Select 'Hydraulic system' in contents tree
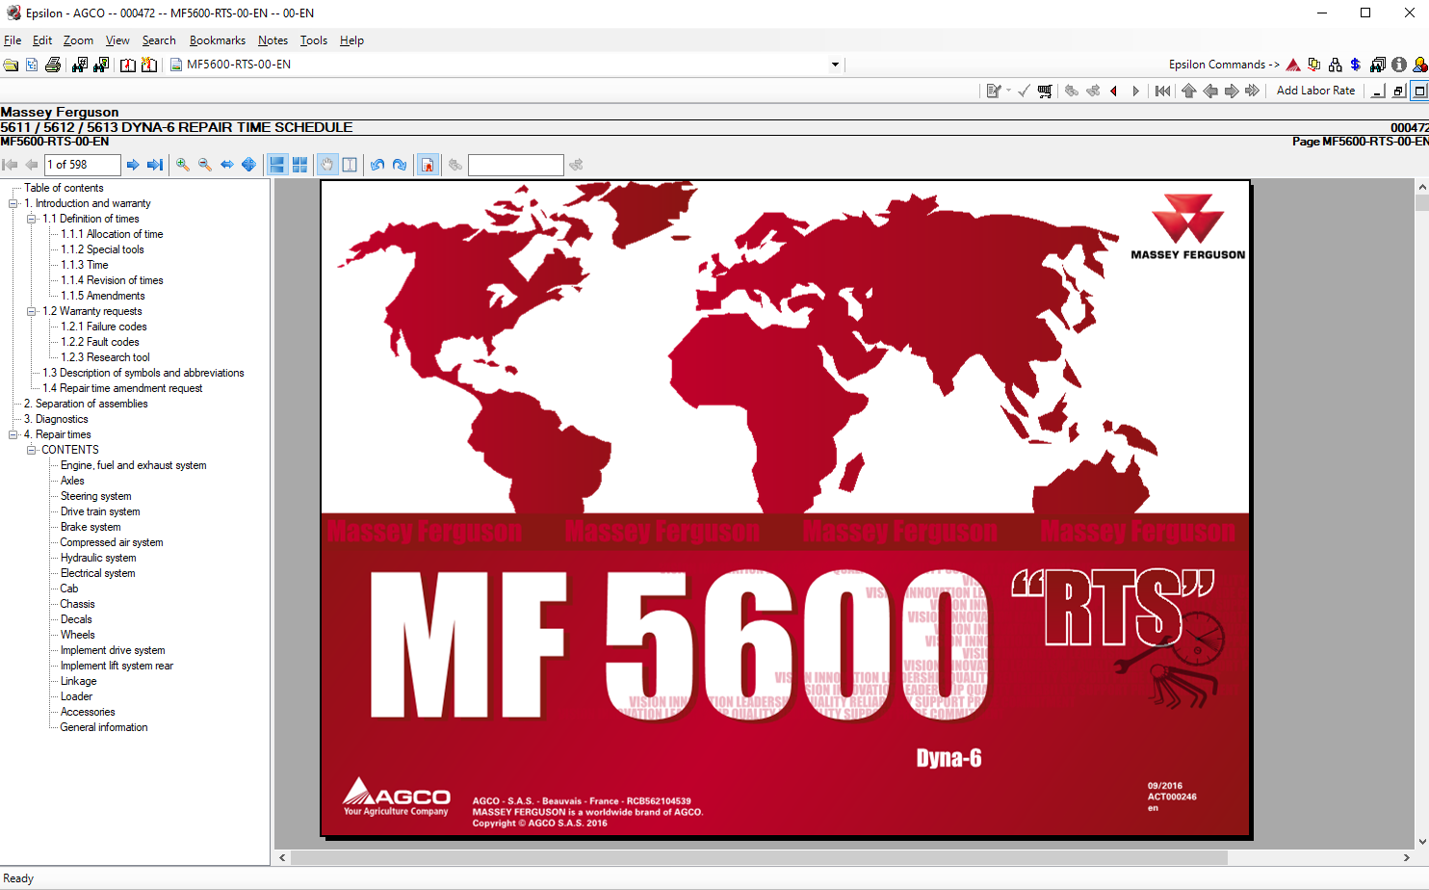The image size is (1429, 890). point(98,558)
